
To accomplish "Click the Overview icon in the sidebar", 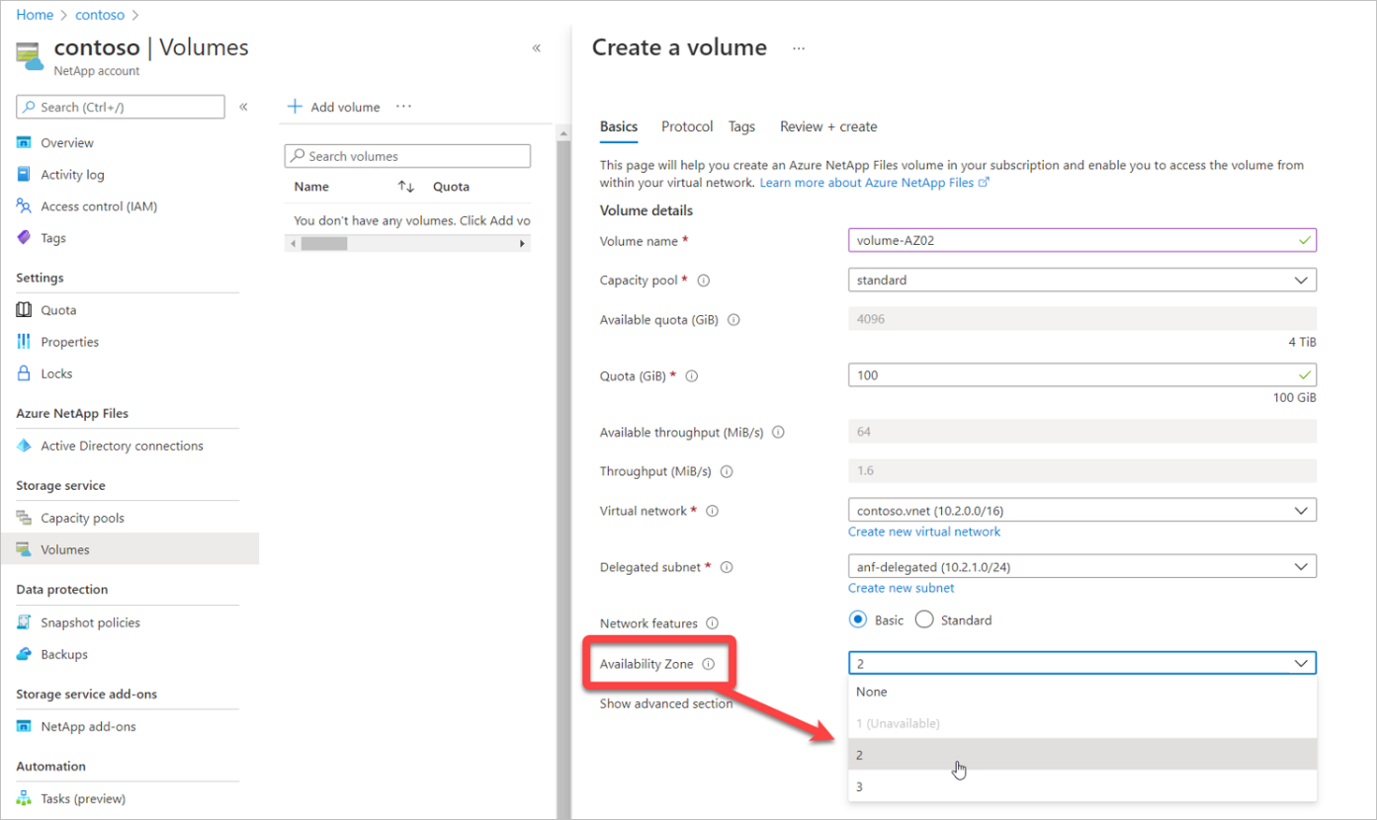I will pyautogui.click(x=24, y=143).
